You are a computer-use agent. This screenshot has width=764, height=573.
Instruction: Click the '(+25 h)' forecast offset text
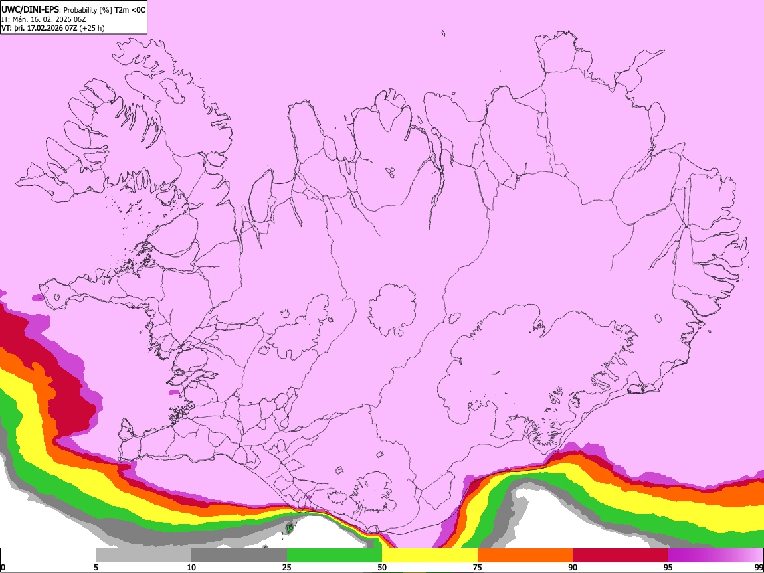[92, 28]
